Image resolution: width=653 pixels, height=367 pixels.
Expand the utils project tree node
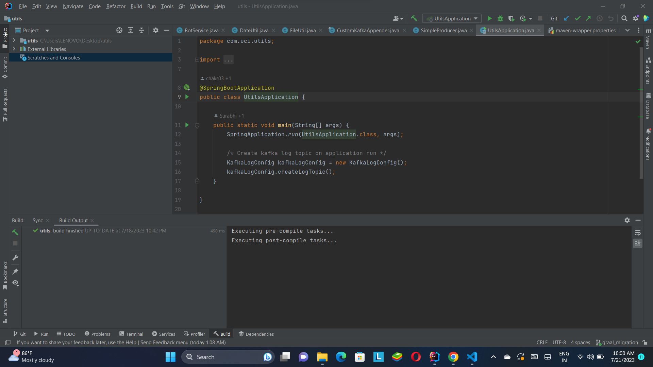[x=14, y=40]
